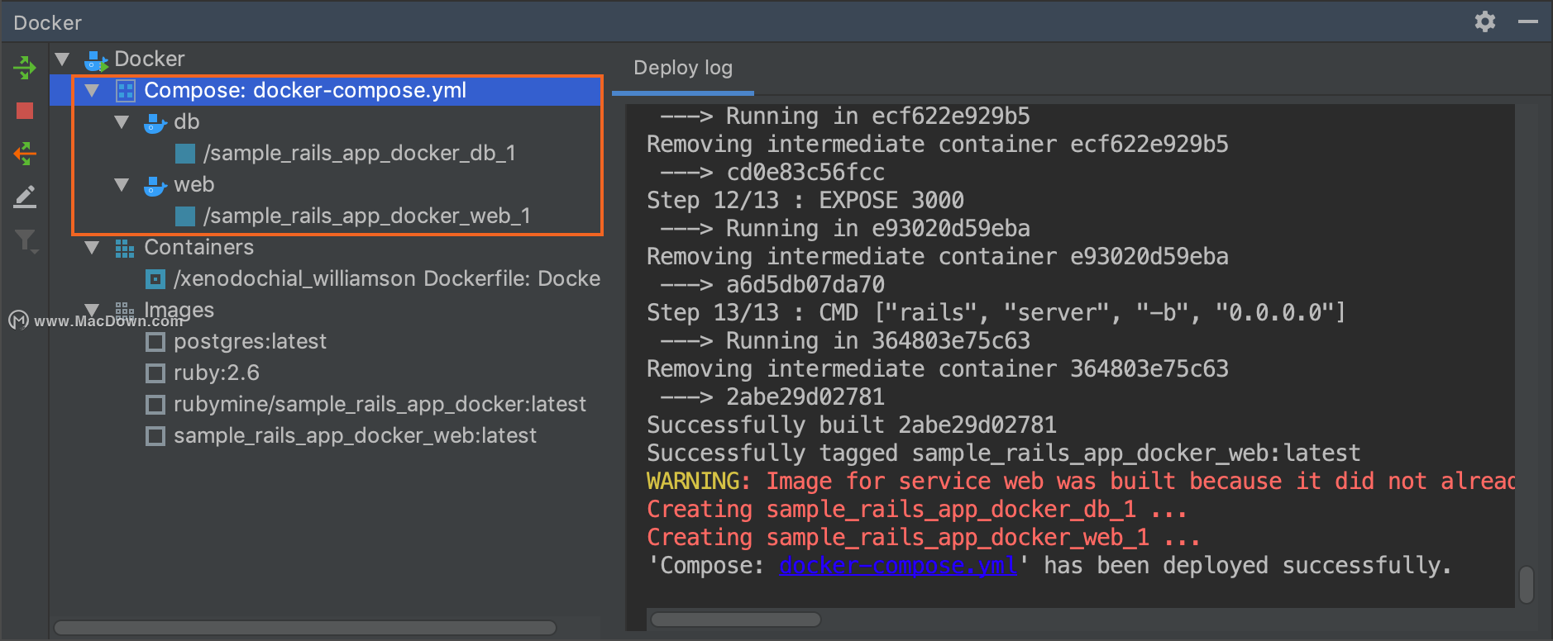The height and width of the screenshot is (641, 1553).
Task: Click the yellow WARNING: log text
Action: click(x=699, y=482)
